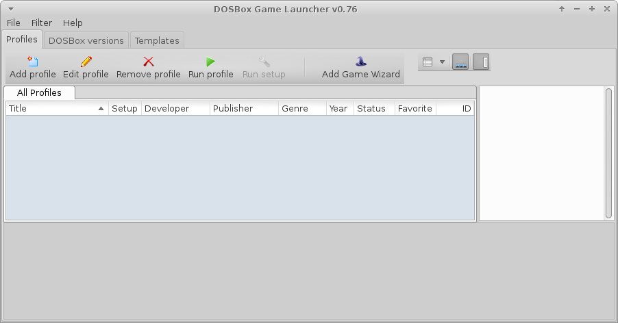Click the table view mode icon

(x=428, y=62)
